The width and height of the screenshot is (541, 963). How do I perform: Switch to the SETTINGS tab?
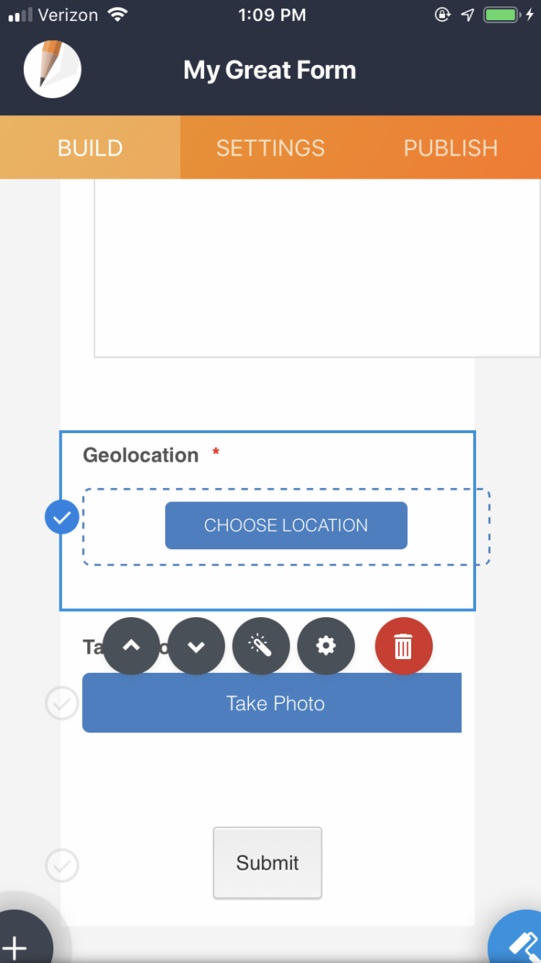click(270, 147)
